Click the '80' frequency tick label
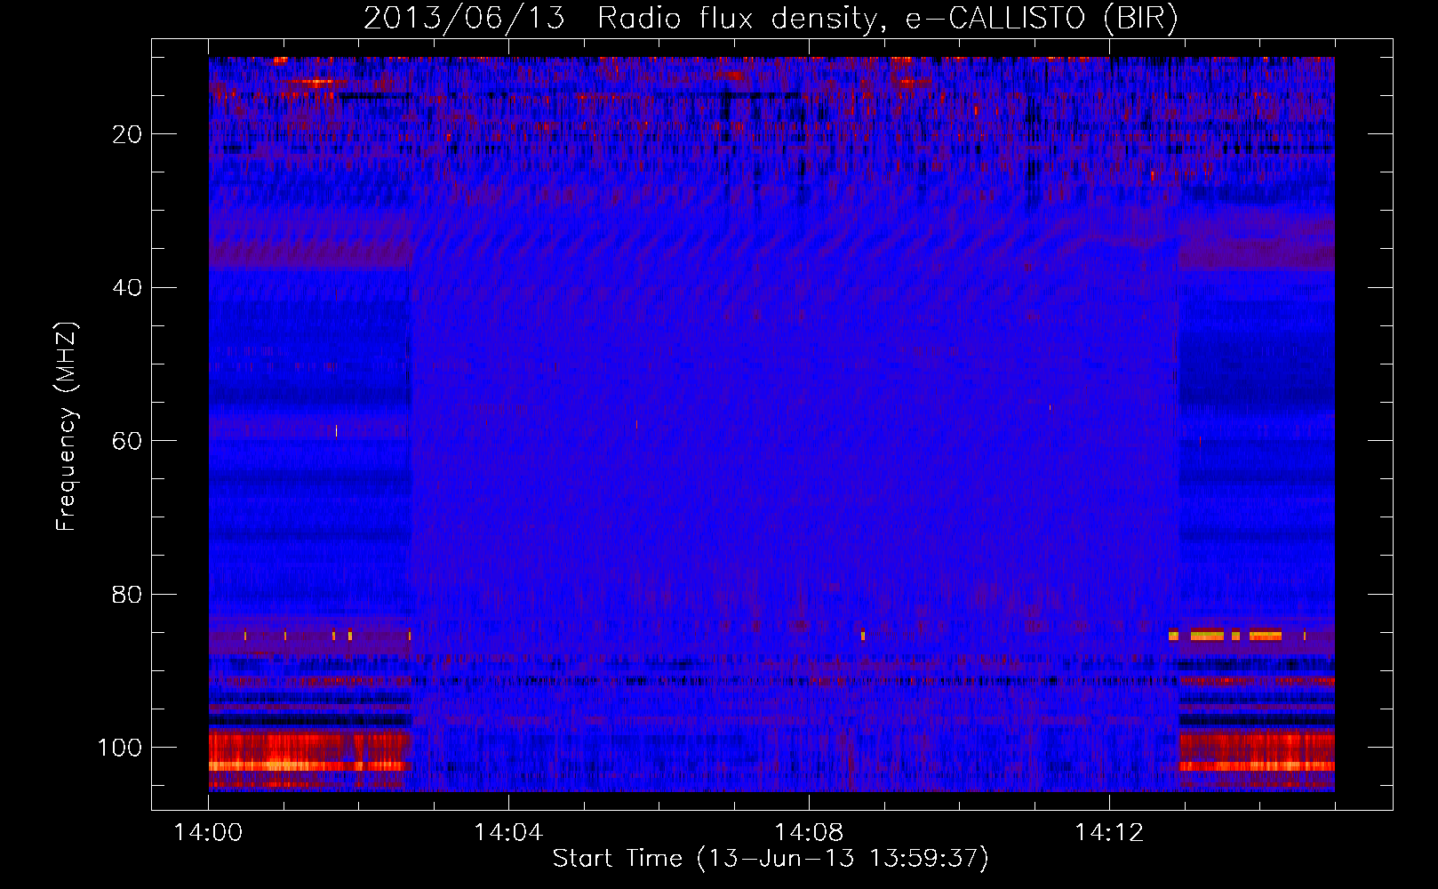 coord(127,594)
